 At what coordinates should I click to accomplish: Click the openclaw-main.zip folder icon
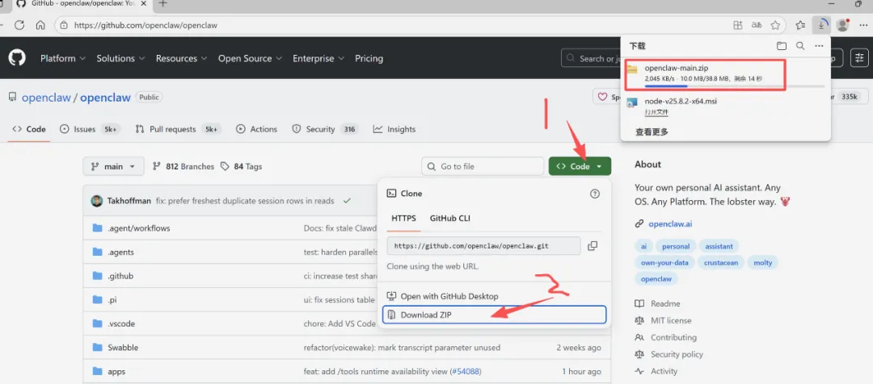pos(632,69)
